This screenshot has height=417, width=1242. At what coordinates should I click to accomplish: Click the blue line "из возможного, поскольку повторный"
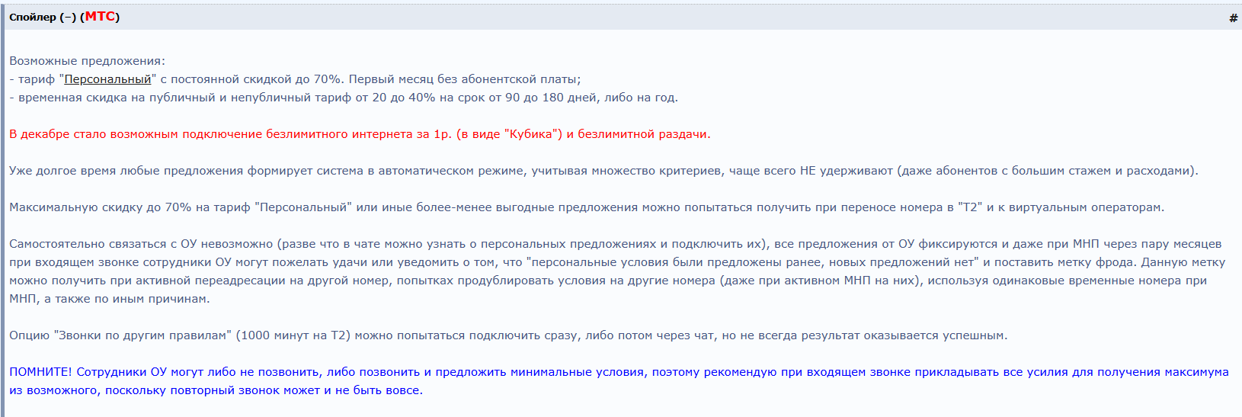(216, 390)
